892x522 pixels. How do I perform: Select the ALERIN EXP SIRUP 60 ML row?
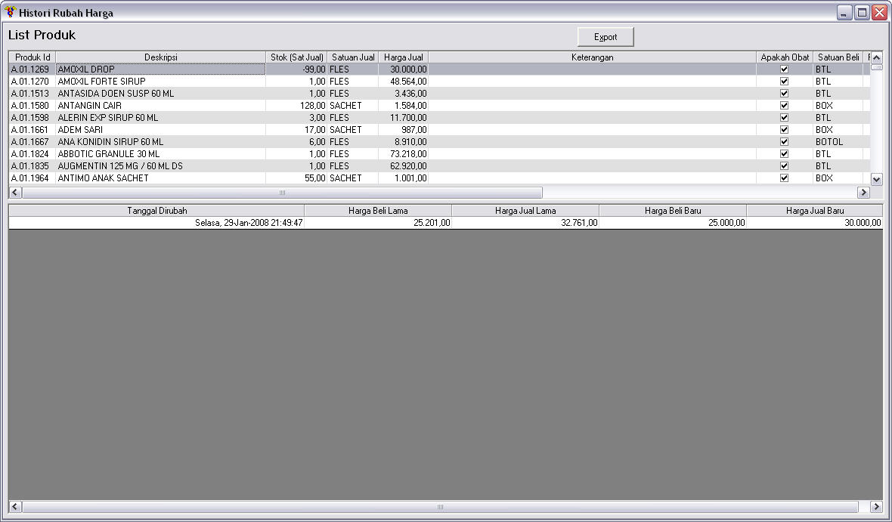click(x=440, y=118)
